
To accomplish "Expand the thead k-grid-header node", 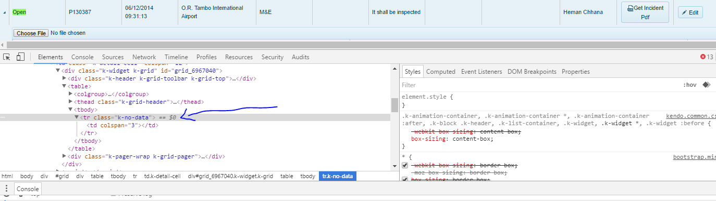I will pyautogui.click(x=71, y=102).
